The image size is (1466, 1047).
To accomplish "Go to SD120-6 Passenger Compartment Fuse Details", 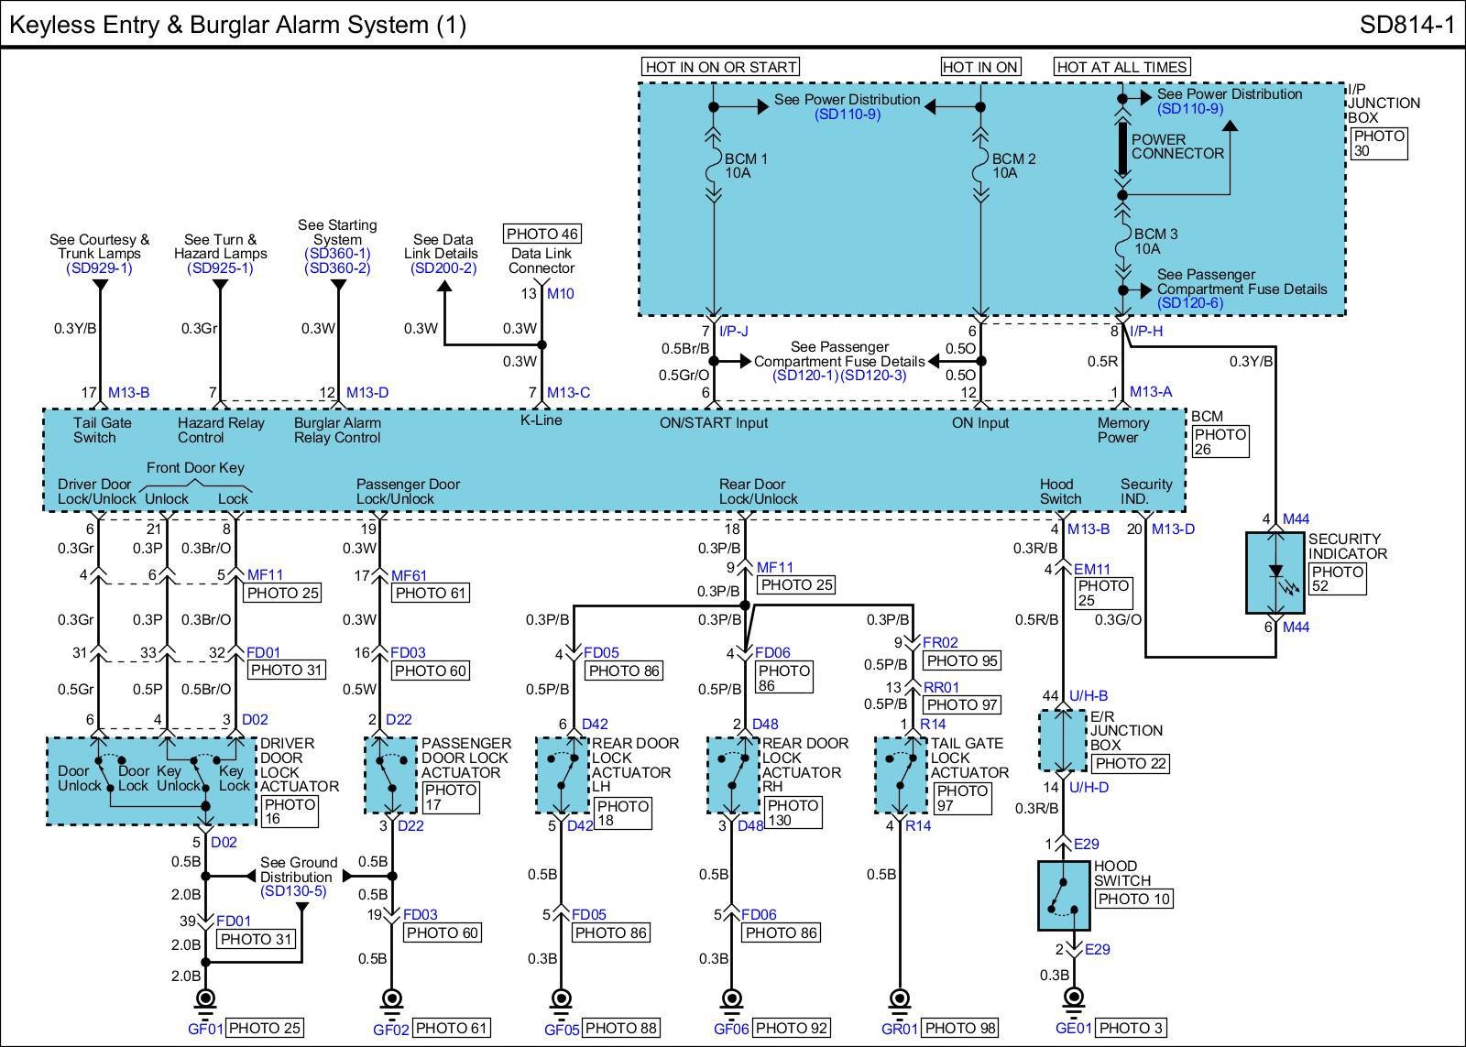I will click(x=1189, y=303).
